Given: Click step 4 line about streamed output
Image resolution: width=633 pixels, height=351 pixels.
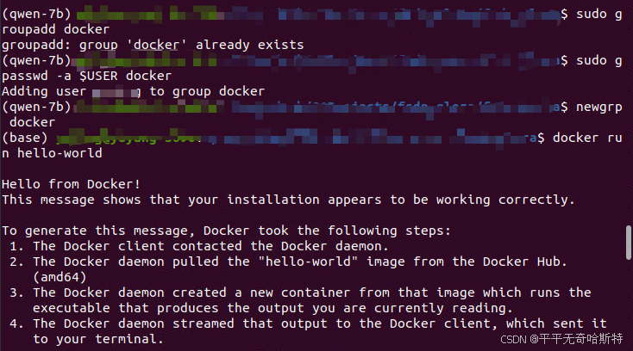Looking at the screenshot, I should pyautogui.click(x=308, y=323).
